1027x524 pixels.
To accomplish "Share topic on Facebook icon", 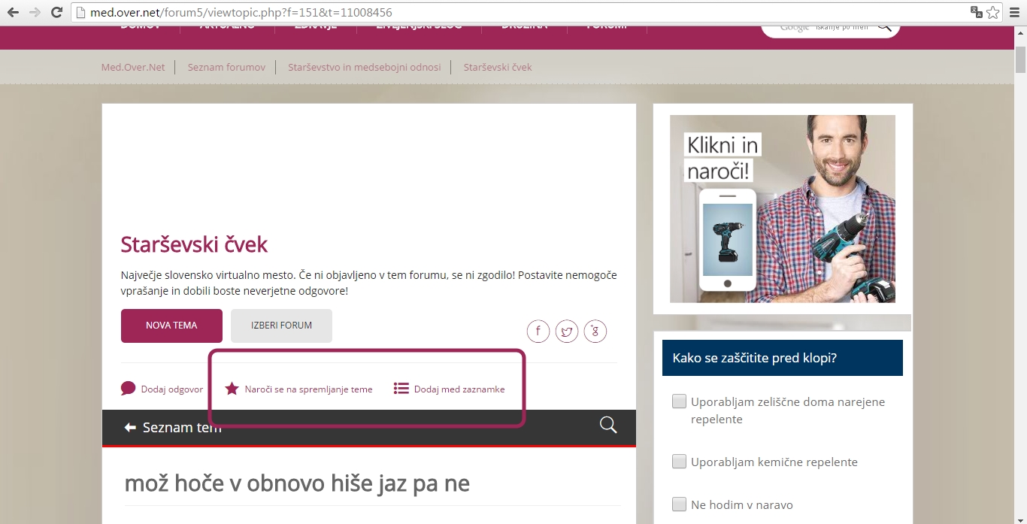I will pos(538,331).
